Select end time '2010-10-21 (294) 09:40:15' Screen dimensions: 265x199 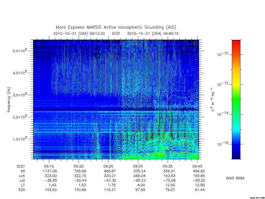pos(153,33)
